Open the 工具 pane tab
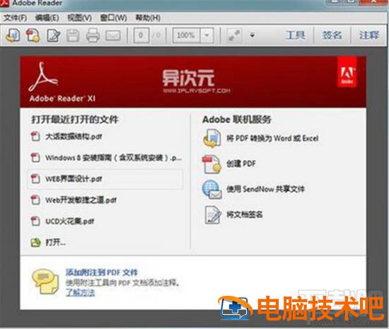The height and width of the screenshot is (329, 389). pyautogui.click(x=295, y=35)
